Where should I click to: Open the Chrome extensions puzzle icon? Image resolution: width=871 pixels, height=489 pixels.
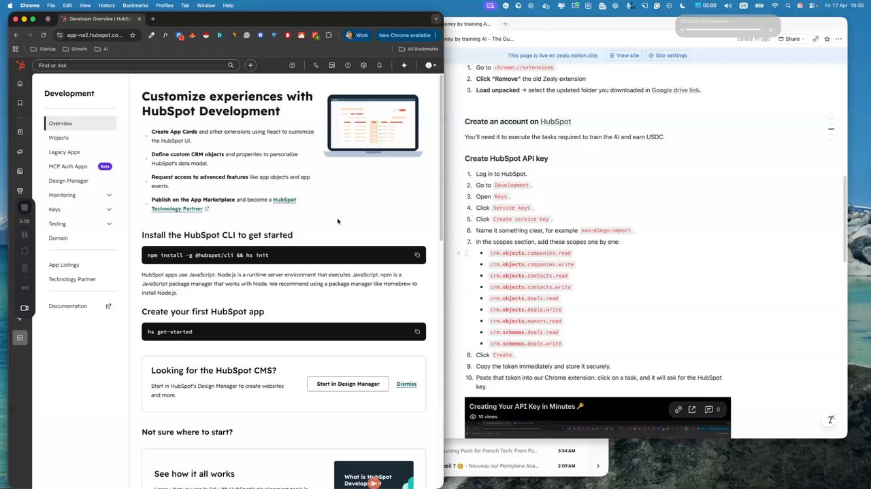click(x=329, y=35)
